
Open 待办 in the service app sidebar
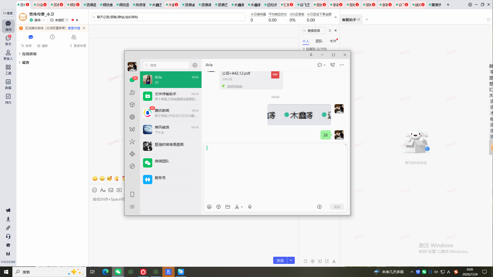(8, 99)
